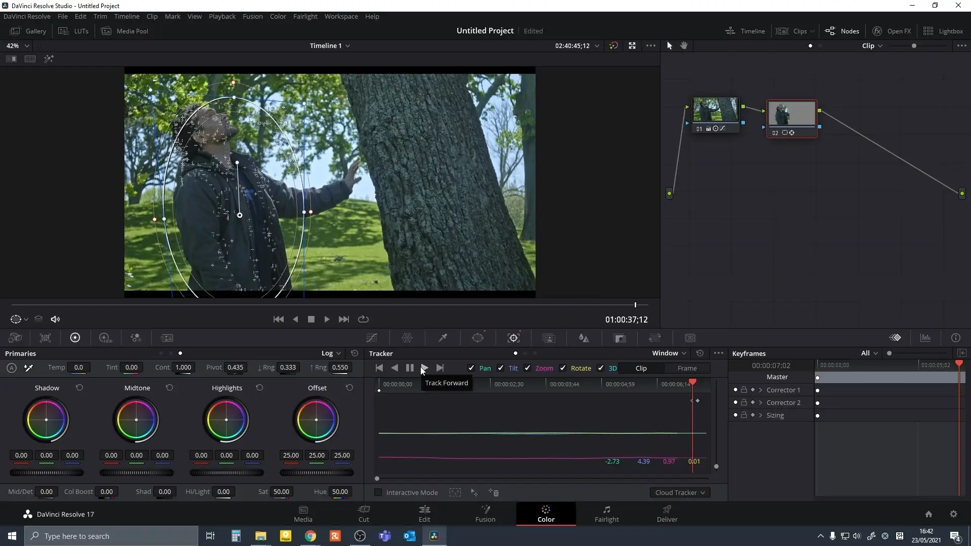Screen dimensions: 971x546
Task: Open the LUTs panel button
Action: point(74,31)
